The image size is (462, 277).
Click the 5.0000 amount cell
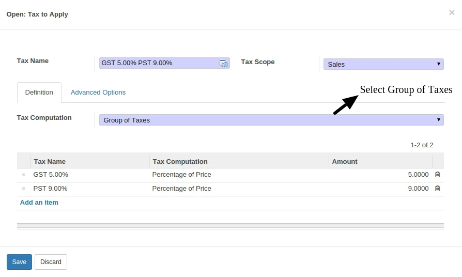click(418, 175)
